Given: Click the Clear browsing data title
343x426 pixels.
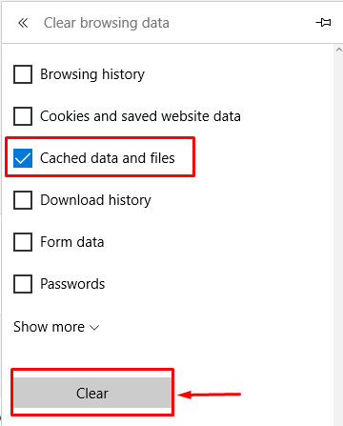Looking at the screenshot, I should tap(107, 23).
